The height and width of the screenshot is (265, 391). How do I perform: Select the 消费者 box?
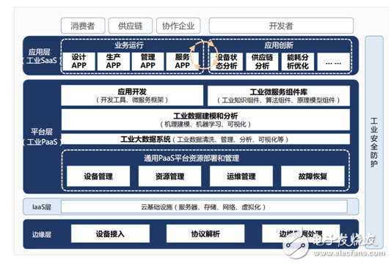click(83, 26)
